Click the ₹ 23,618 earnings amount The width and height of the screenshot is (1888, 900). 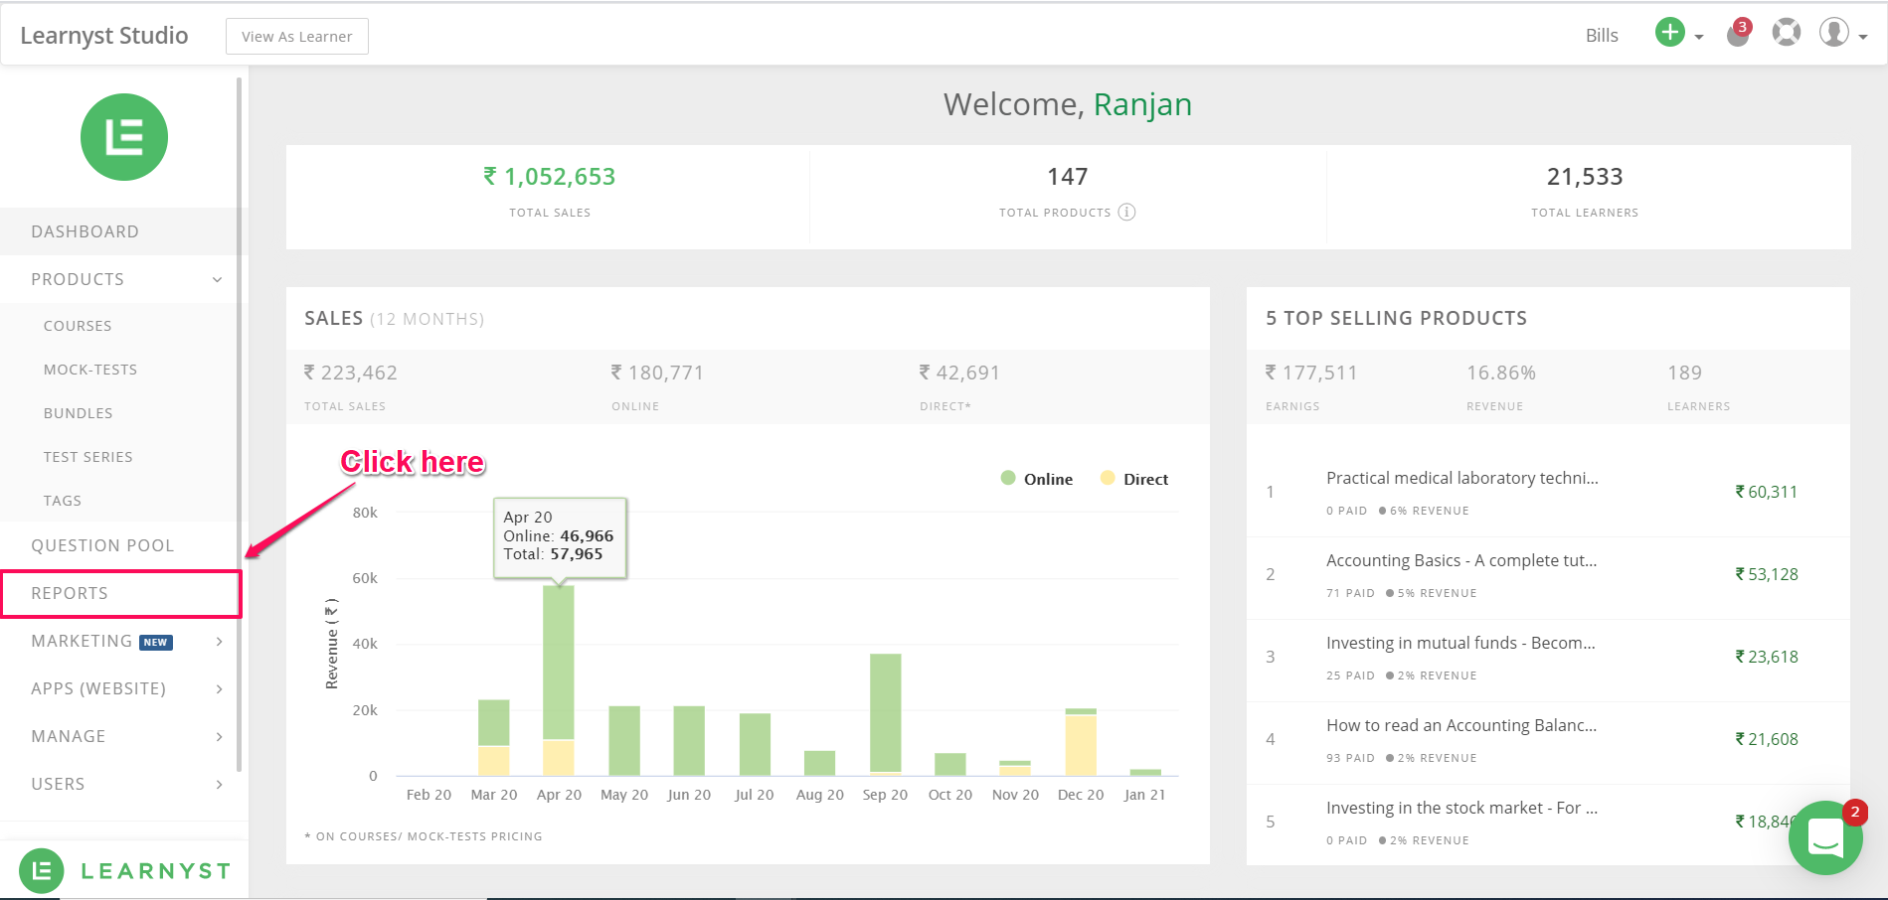coord(1767,657)
